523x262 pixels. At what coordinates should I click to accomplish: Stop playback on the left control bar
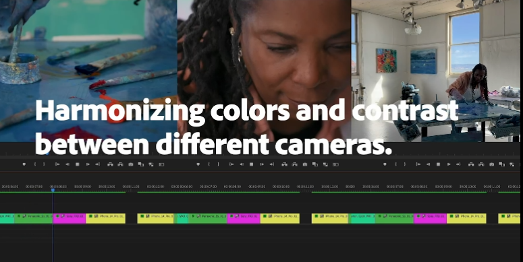[x=78, y=164]
